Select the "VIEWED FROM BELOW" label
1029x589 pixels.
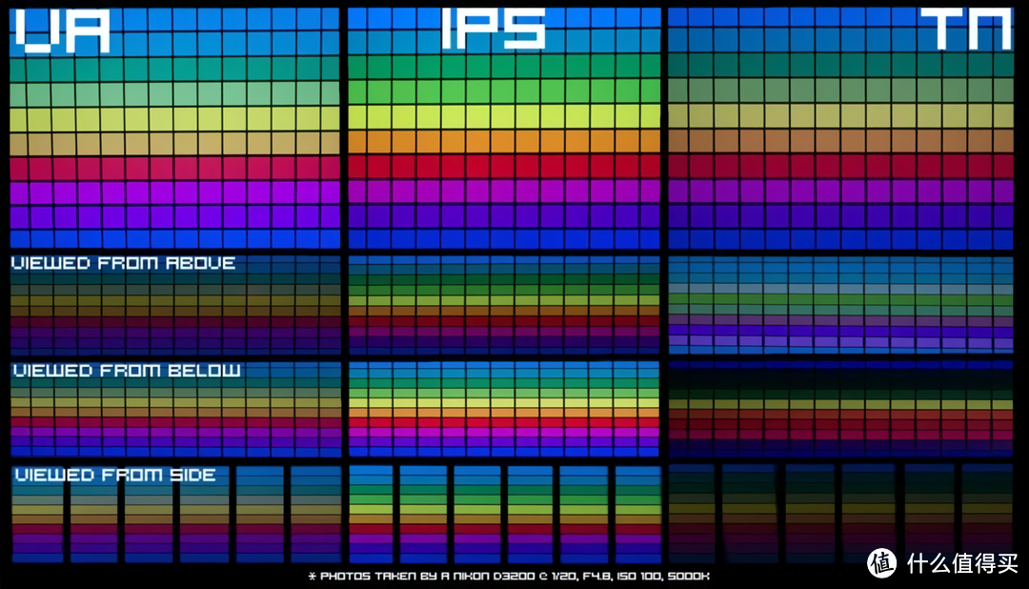[127, 371]
